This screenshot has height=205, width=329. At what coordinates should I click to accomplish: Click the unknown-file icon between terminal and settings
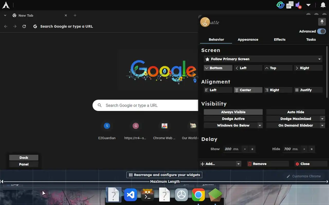pyautogui.click(x=164, y=195)
